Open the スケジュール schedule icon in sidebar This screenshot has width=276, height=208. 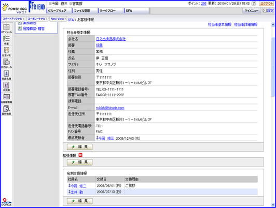(x=6, y=28)
